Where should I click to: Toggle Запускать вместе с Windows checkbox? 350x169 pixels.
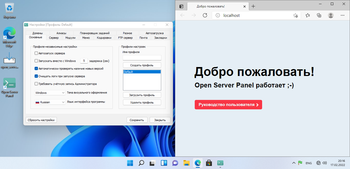coord(36,61)
